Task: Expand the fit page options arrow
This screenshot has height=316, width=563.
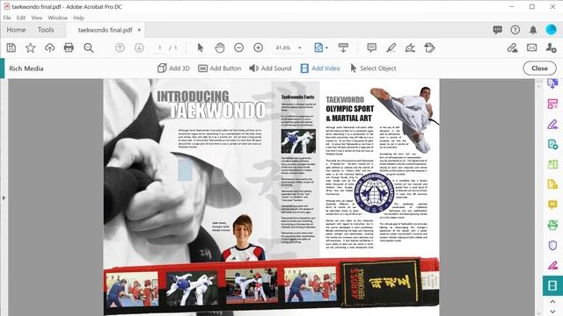Action: (x=326, y=47)
